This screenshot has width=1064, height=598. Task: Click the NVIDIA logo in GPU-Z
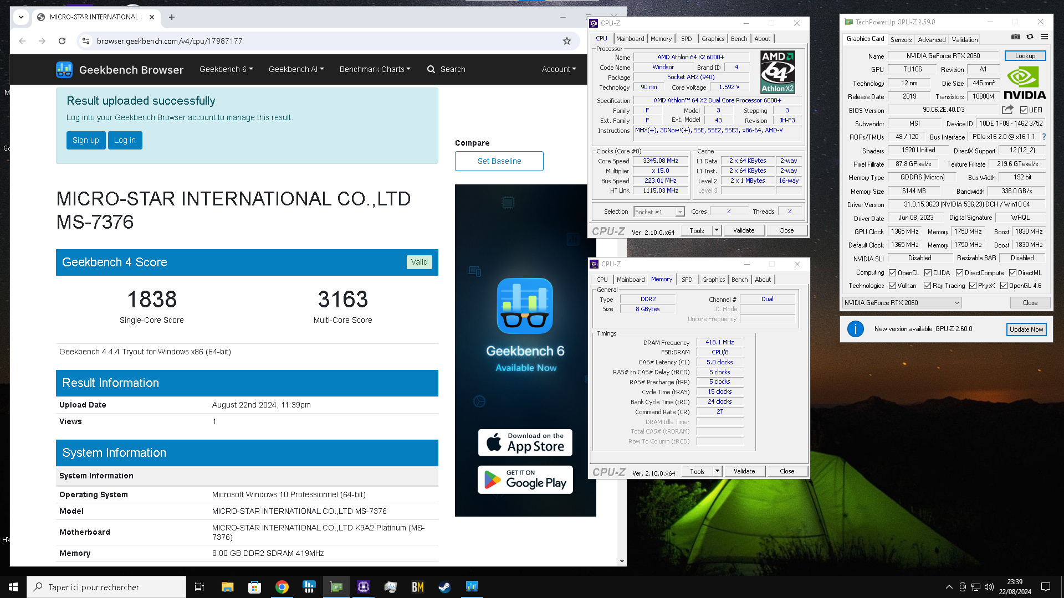click(1025, 84)
